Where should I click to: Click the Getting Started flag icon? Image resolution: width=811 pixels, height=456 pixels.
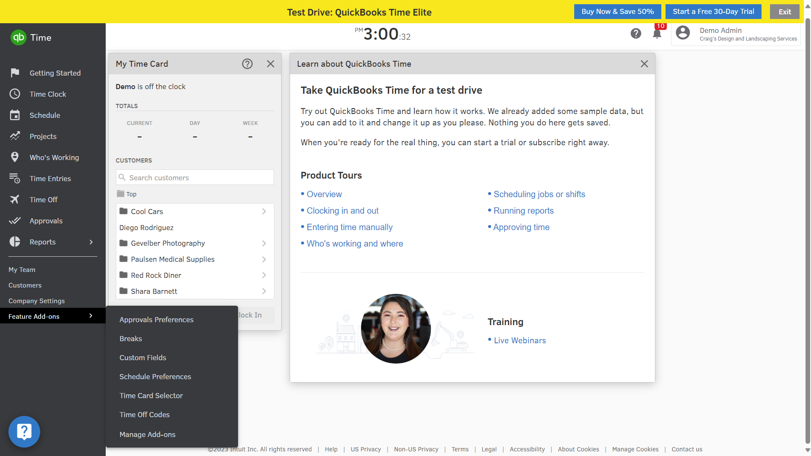point(15,73)
